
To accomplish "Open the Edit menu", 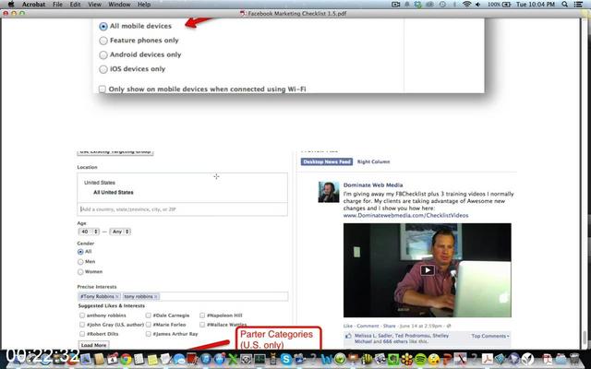I will 75,4.
